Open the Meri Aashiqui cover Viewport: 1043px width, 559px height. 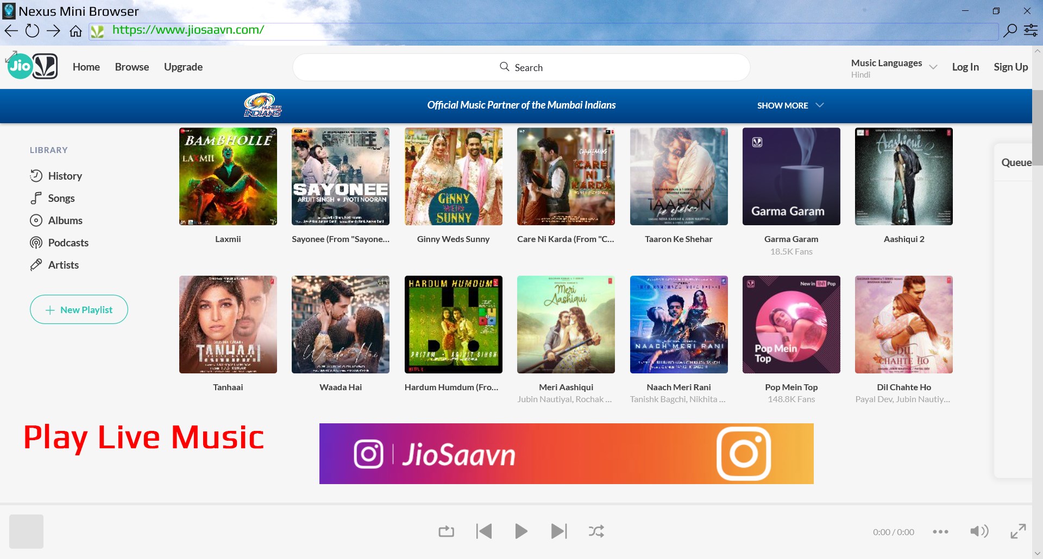566,325
